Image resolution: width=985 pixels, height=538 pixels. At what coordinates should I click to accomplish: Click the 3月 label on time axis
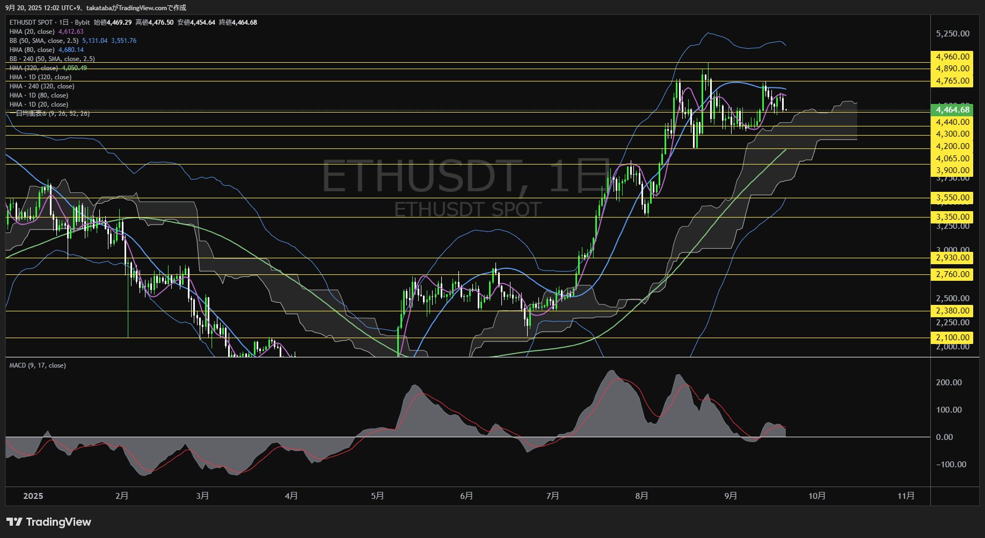202,496
